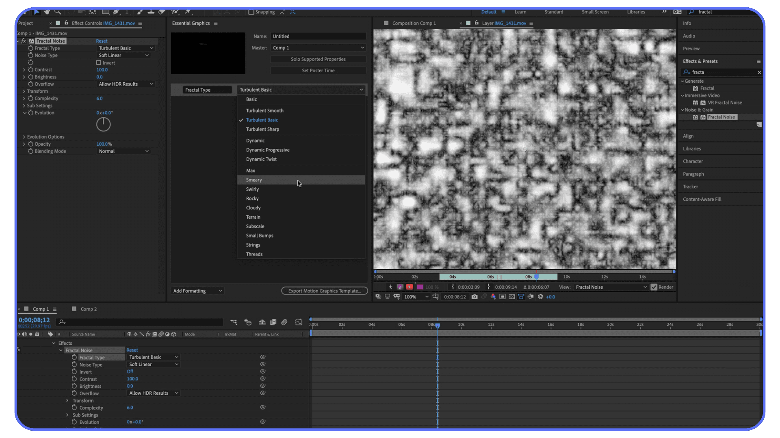
Task: Toggle the Effect Controls panel lock icon
Action: (67, 23)
